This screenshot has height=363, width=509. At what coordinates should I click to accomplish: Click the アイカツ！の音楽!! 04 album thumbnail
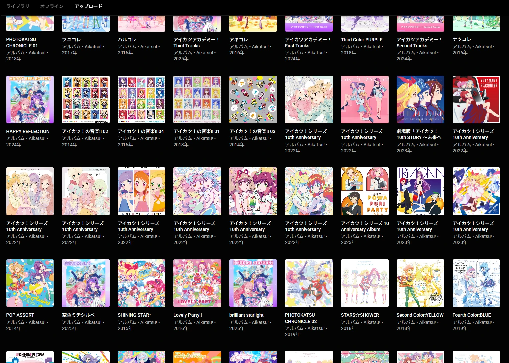click(141, 100)
